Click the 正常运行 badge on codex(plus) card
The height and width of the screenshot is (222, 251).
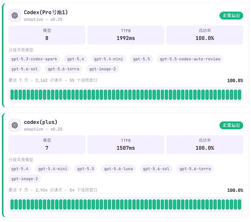pyautogui.click(x=231, y=125)
